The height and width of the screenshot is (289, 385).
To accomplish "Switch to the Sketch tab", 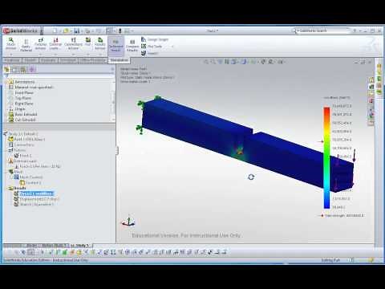I will tap(30, 60).
